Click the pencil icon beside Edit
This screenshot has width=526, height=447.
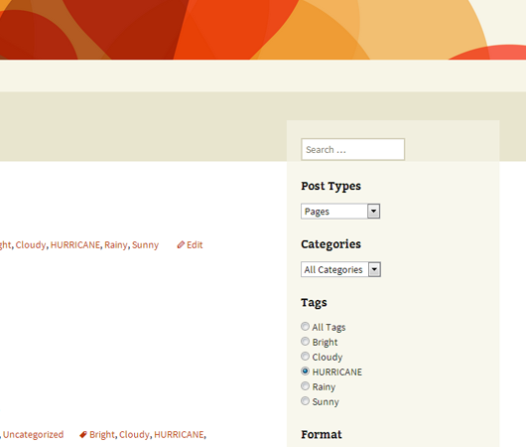[x=181, y=244]
